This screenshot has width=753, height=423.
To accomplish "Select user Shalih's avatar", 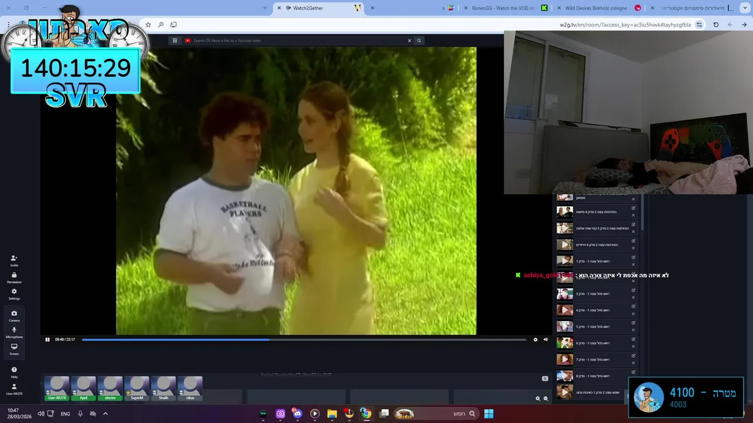I will pos(164,389).
